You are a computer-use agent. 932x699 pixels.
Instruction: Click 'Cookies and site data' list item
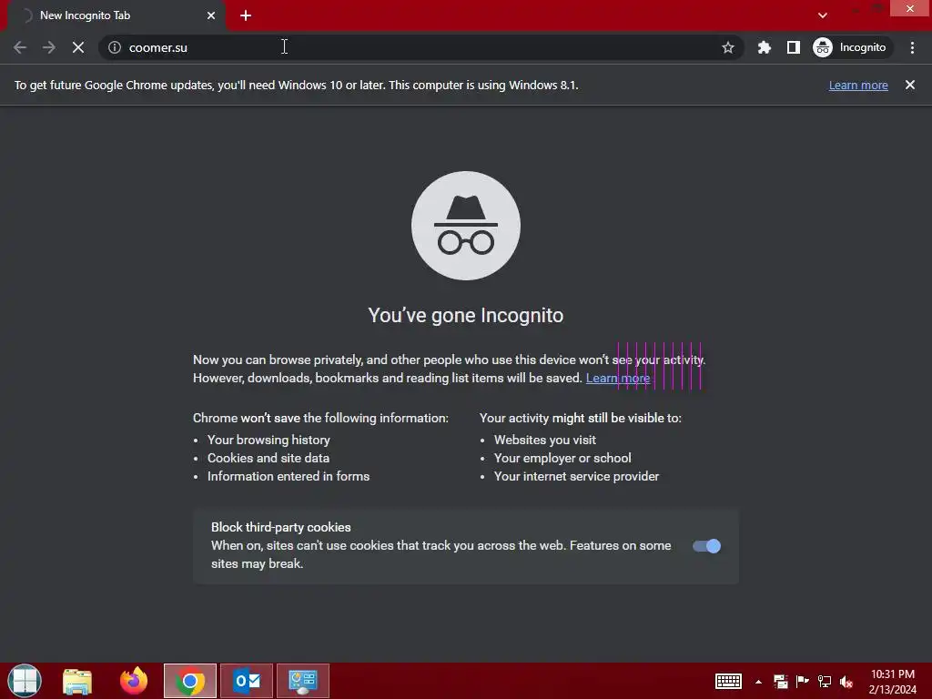tap(268, 459)
